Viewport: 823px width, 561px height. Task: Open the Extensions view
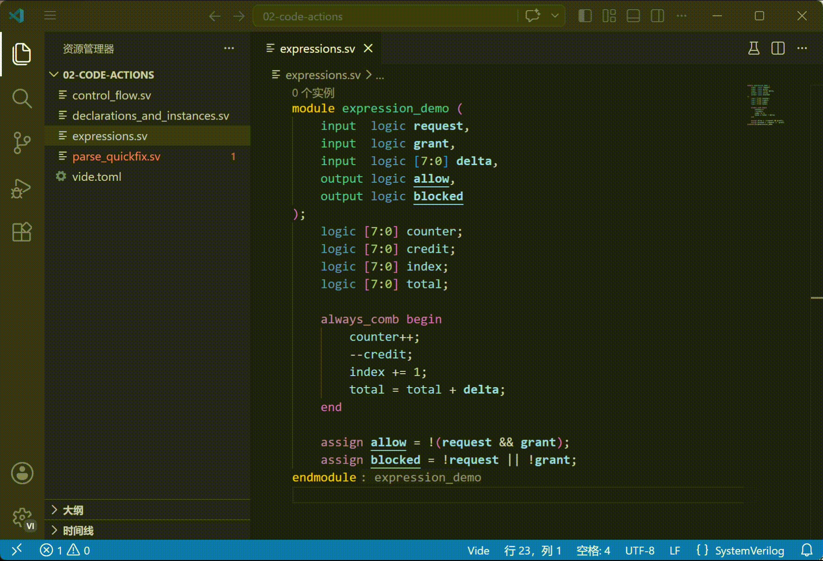pos(21,232)
